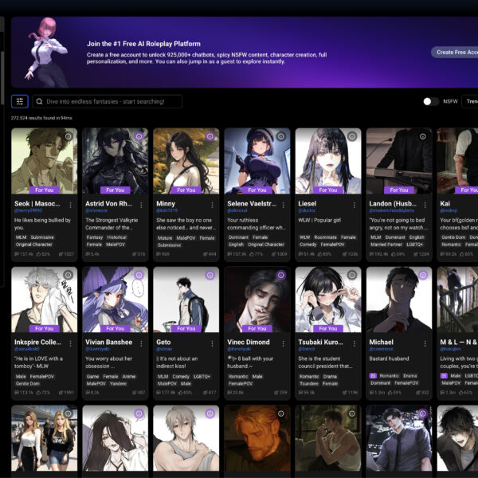Open info icon on Geto card
478x478 pixels.
click(210, 276)
